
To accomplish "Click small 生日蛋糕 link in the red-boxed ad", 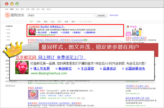I will click(x=66, y=32).
